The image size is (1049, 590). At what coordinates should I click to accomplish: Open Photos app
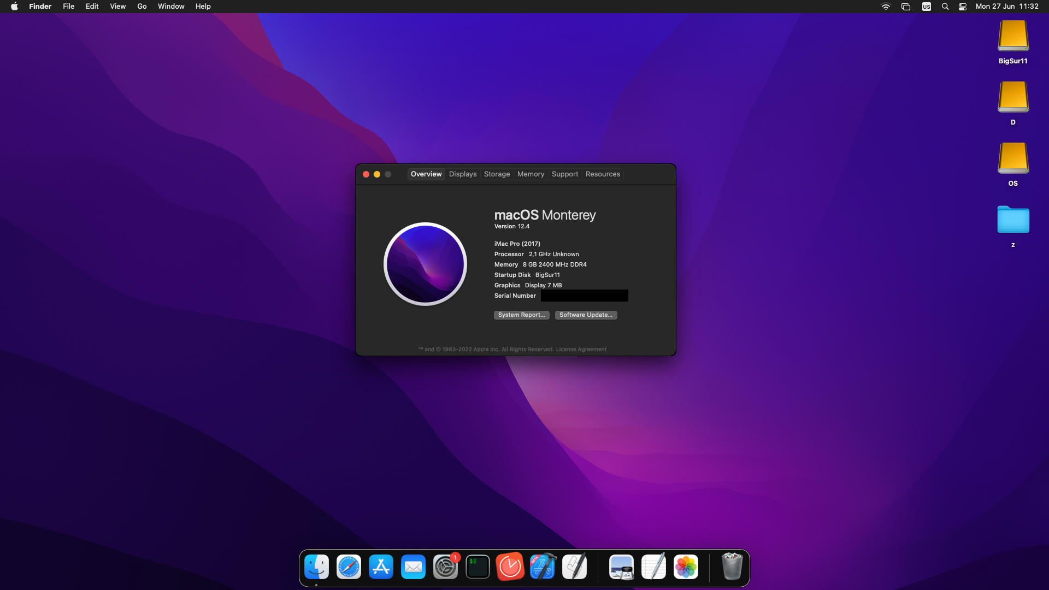tap(686, 568)
